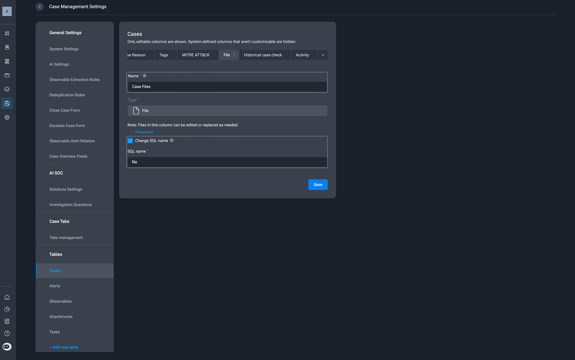Click the Case Tabs section heading
Viewport: 575px width, 360px height.
pos(59,221)
